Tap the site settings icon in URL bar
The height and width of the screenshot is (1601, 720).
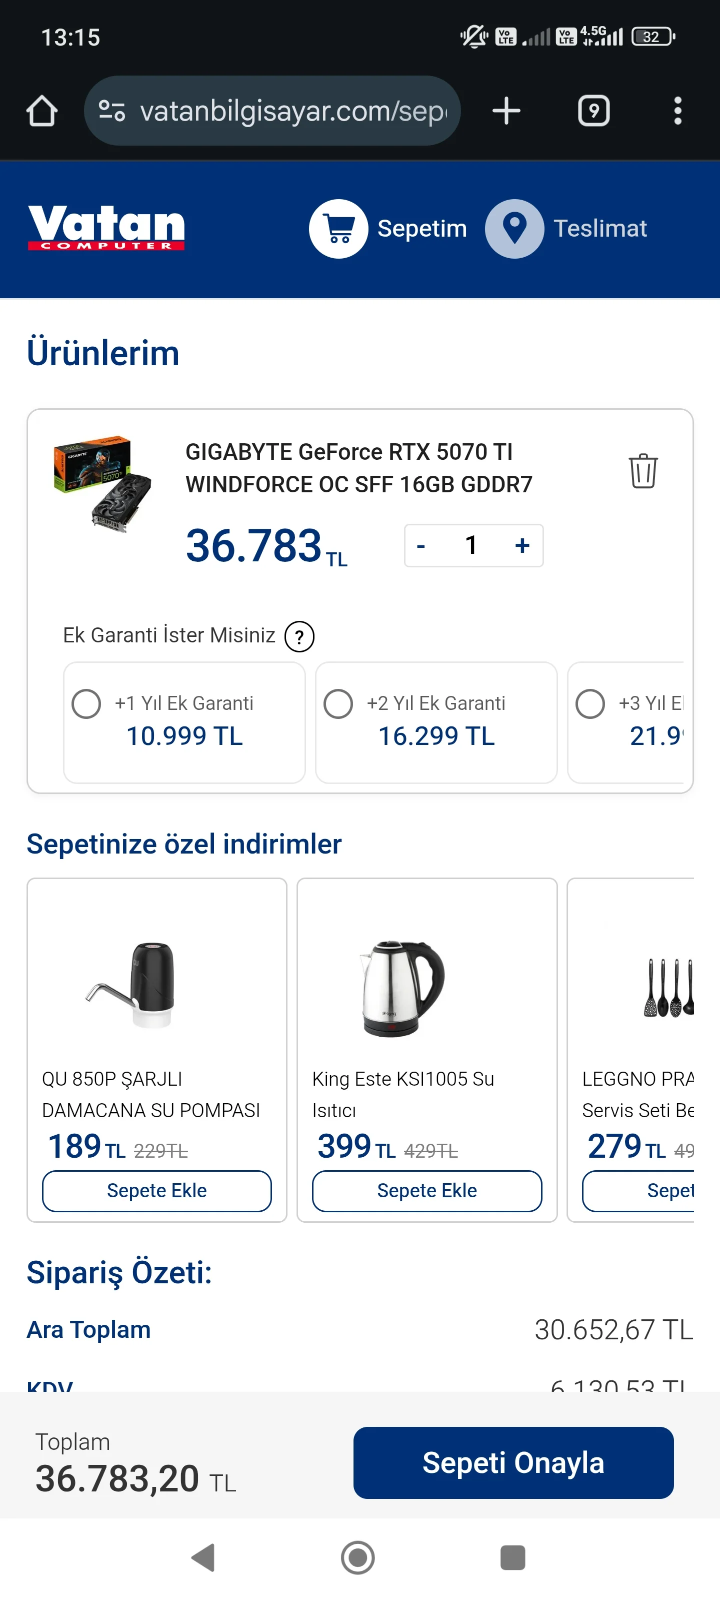[x=112, y=111]
